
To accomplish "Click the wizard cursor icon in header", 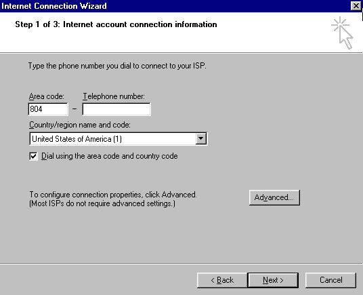I will pos(342,33).
